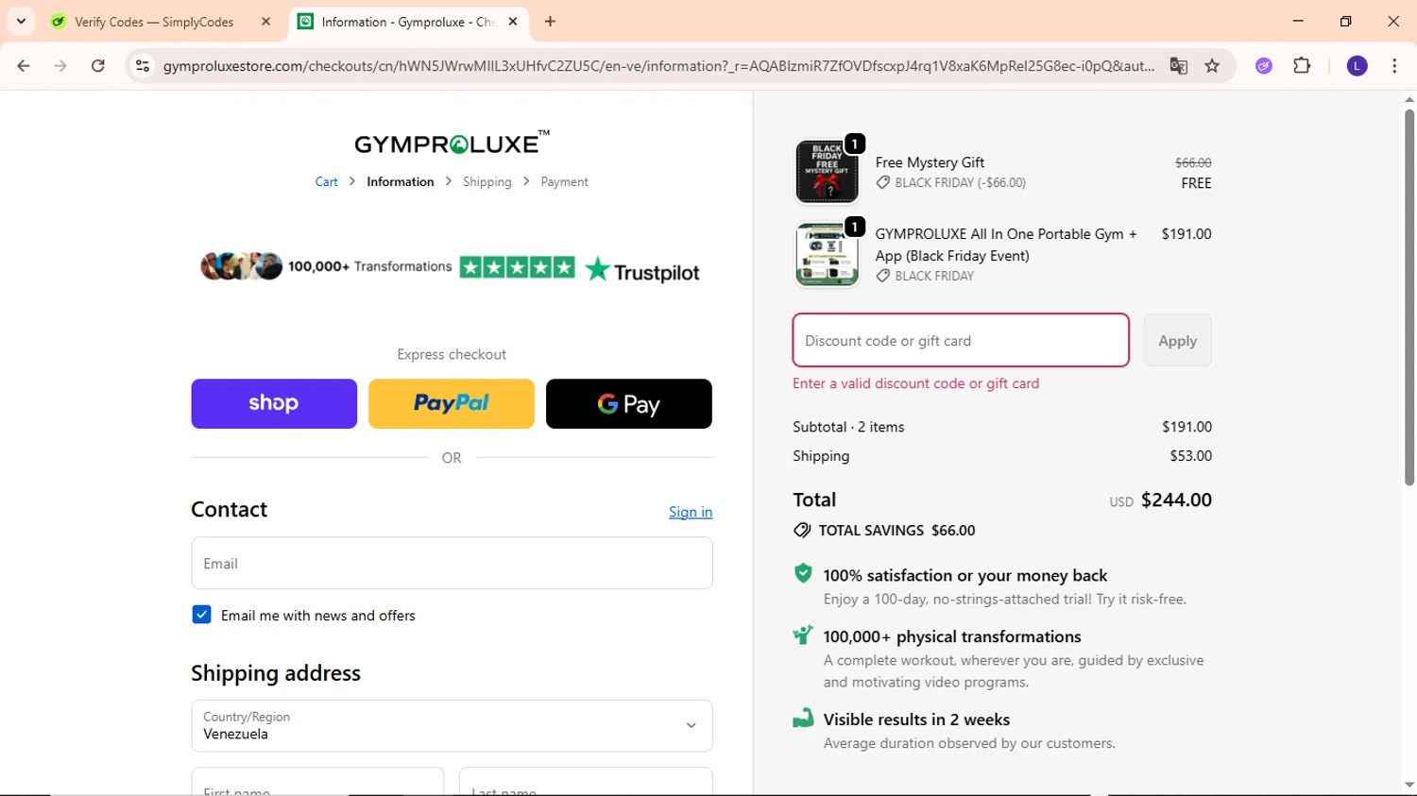
Task: Click the discount tag icon beside BLACK FRIDAY (-$66.00)
Action: click(x=883, y=183)
